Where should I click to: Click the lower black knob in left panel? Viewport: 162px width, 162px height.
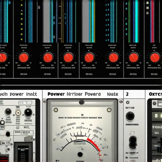(8, 134)
